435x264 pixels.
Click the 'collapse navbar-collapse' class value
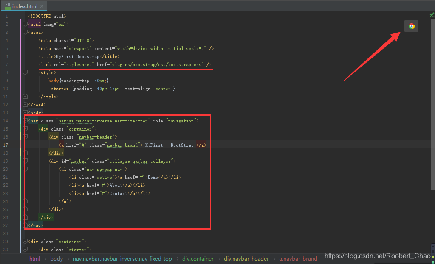click(140, 161)
